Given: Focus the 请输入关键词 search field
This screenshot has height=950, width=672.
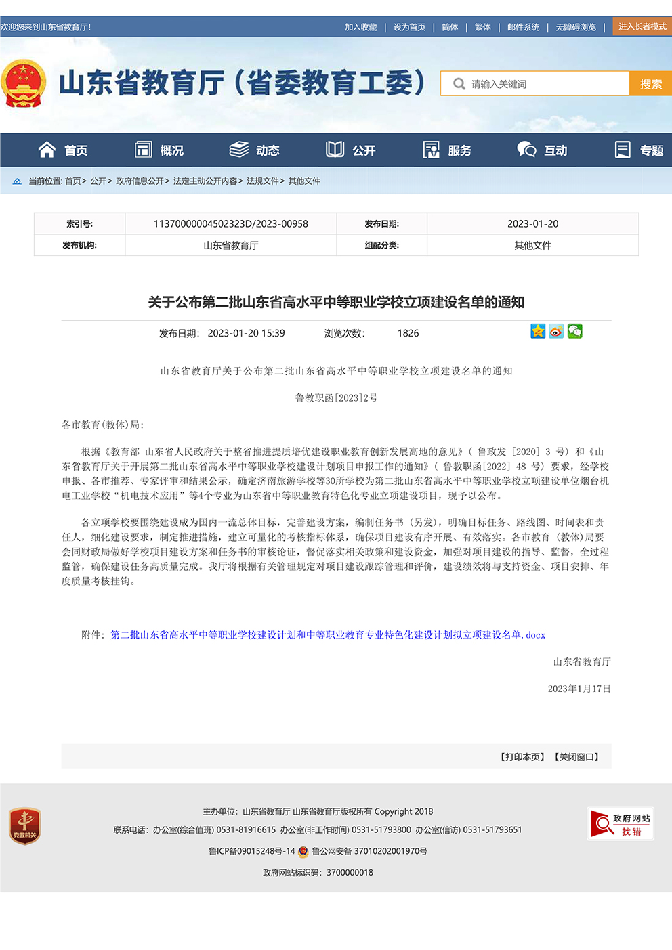Looking at the screenshot, I should (x=542, y=84).
